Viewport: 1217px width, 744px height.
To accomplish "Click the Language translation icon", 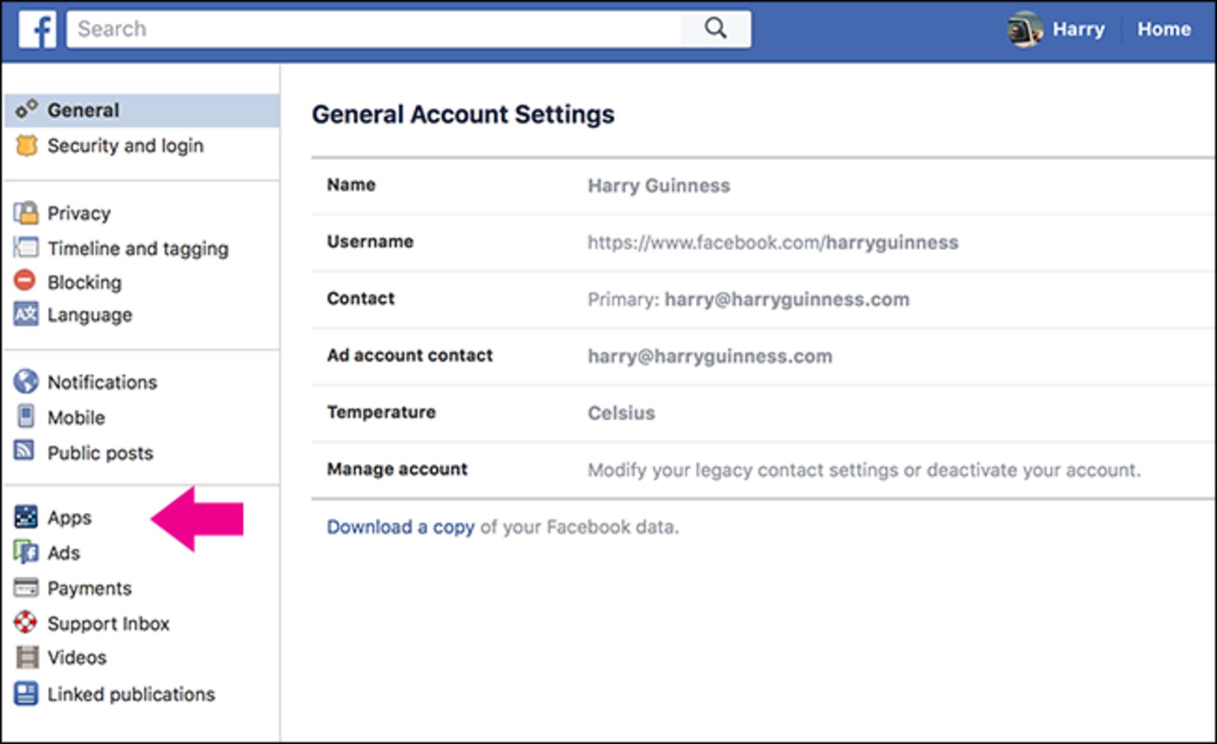I will tap(25, 315).
